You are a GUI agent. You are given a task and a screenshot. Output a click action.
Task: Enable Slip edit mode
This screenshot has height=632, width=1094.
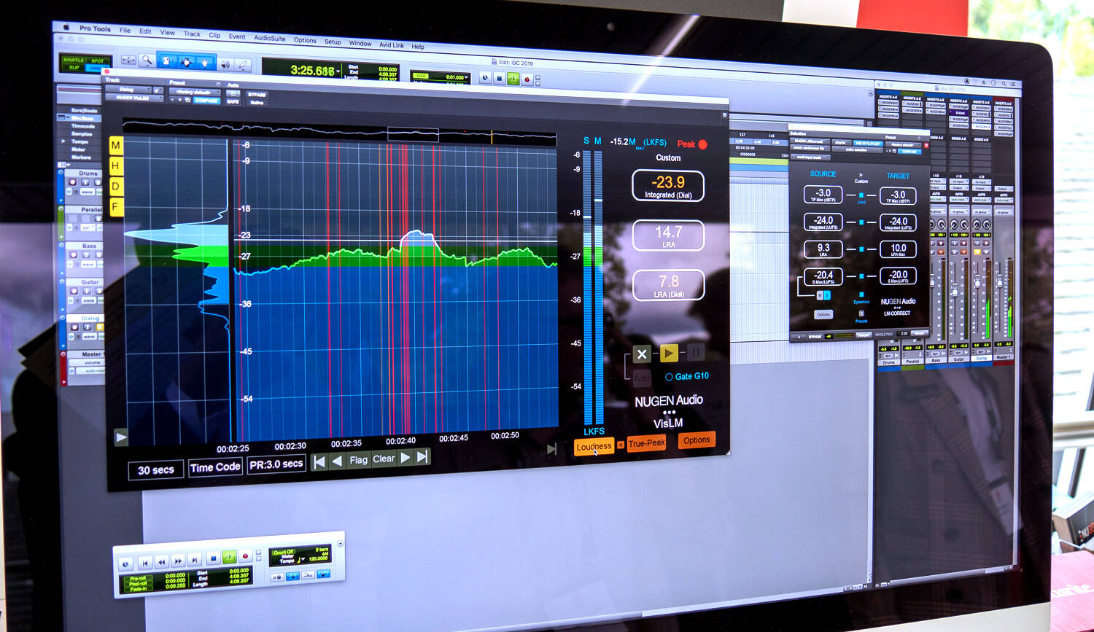click(74, 68)
